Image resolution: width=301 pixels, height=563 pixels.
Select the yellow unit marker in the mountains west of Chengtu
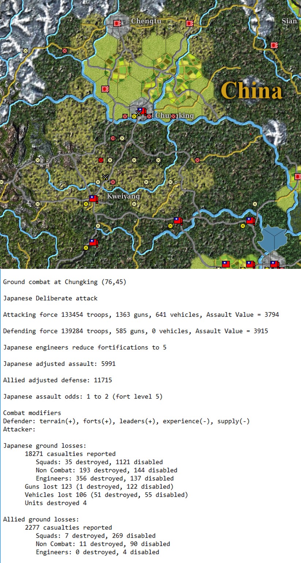click(25, 51)
